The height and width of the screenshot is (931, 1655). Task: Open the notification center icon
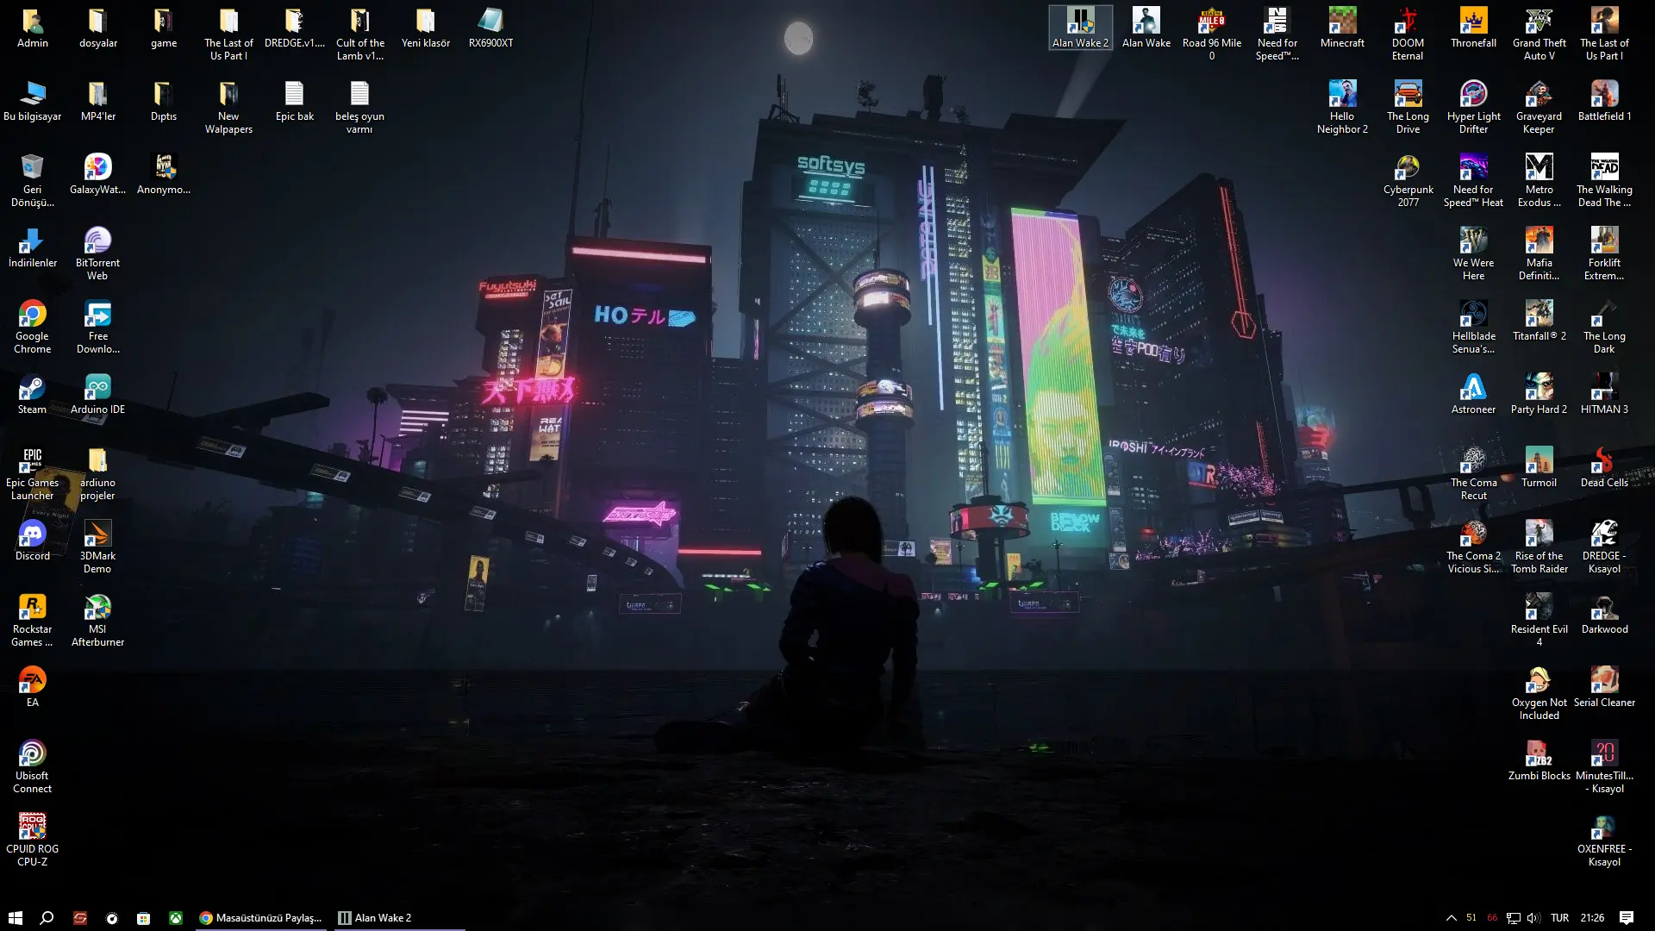(1627, 918)
